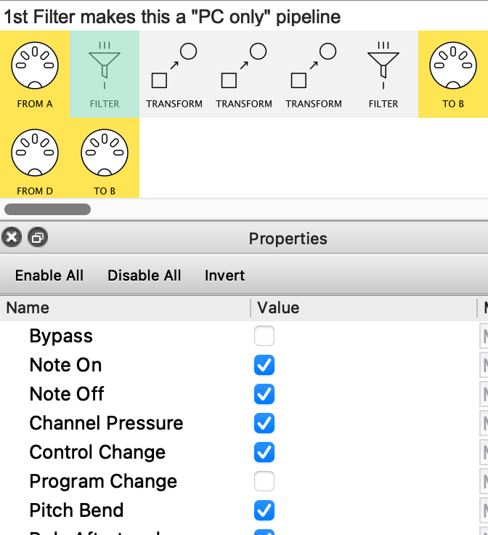Detach the Properties panel with float button
Image resolution: width=488 pixels, height=535 pixels.
(x=37, y=238)
